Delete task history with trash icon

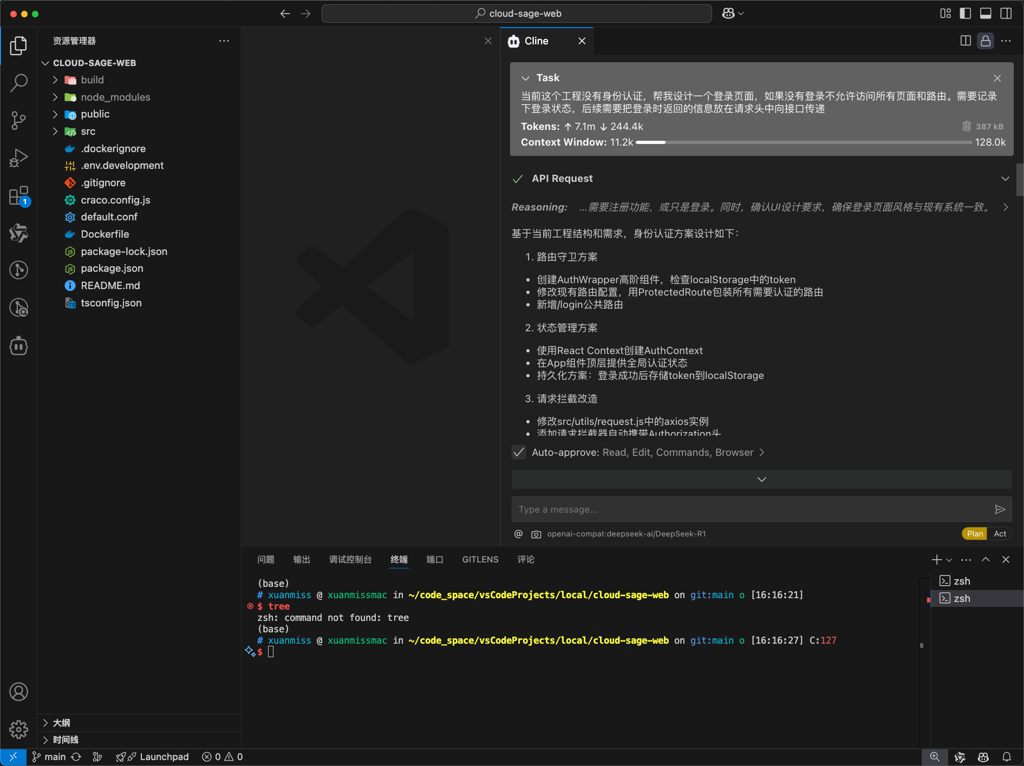pyautogui.click(x=967, y=126)
